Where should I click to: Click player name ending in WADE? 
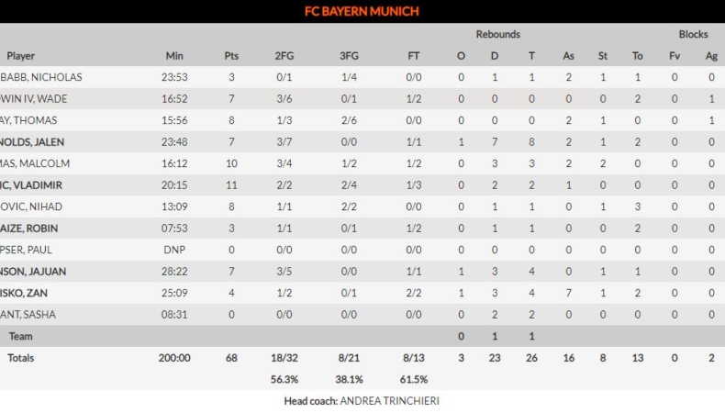pos(34,99)
